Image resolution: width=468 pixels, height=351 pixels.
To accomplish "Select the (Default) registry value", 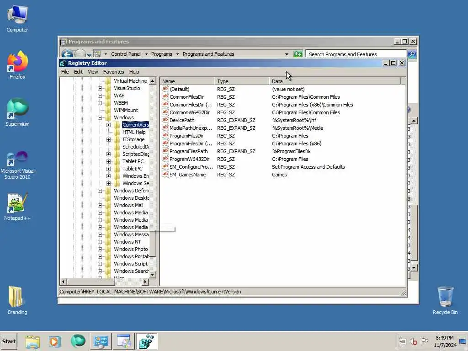I will coord(179,89).
